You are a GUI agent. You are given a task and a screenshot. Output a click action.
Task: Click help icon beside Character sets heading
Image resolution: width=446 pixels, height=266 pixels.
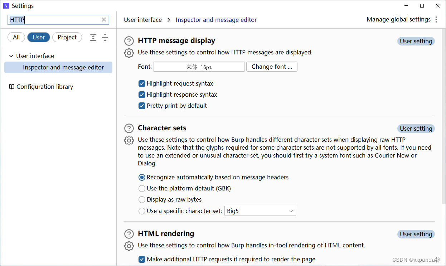pos(129,129)
